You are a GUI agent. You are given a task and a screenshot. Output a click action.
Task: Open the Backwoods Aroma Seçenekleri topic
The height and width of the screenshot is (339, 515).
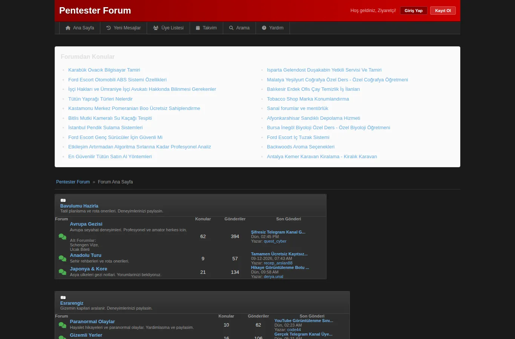pos(300,147)
